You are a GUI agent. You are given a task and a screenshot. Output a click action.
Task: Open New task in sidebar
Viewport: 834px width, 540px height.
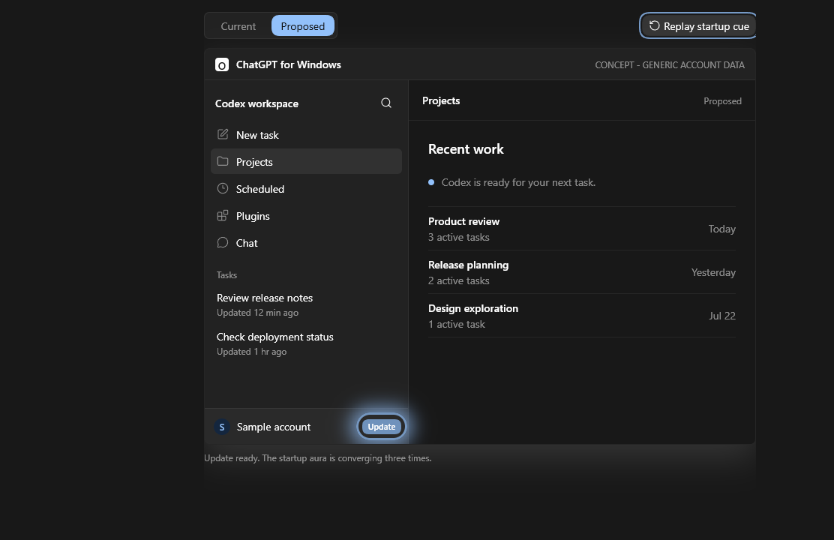tap(306, 134)
